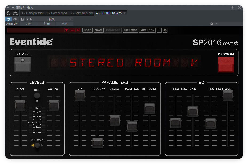Click the grey right MONITOR arrow
Viewport: 248px width, 164px height.
point(42,145)
